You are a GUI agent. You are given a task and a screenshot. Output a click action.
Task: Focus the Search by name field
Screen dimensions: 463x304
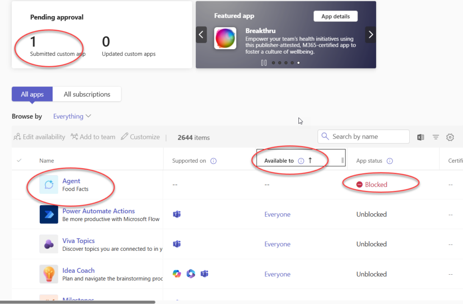364,137
